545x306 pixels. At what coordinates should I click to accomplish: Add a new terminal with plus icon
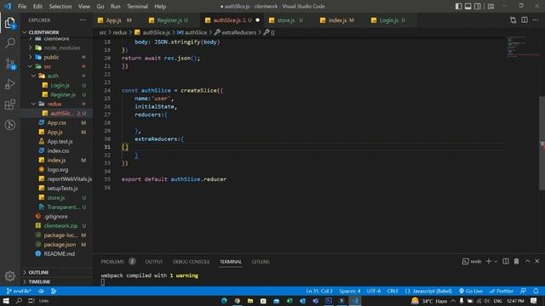coord(489,261)
